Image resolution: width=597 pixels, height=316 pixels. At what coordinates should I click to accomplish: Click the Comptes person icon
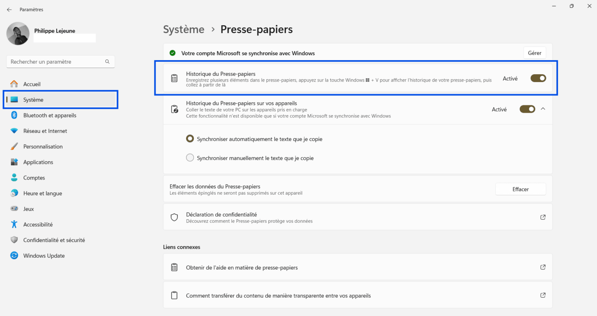[14, 178]
